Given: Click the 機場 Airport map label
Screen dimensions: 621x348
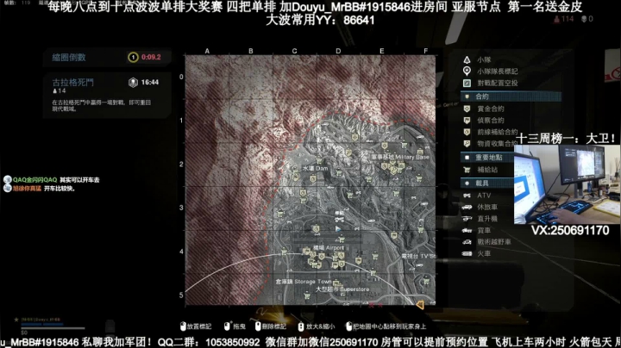Looking at the screenshot, I should [x=329, y=247].
